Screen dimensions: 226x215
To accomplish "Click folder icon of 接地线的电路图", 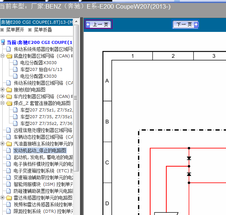I will coord(9,90).
